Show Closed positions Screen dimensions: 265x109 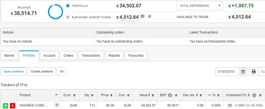point(42,71)
